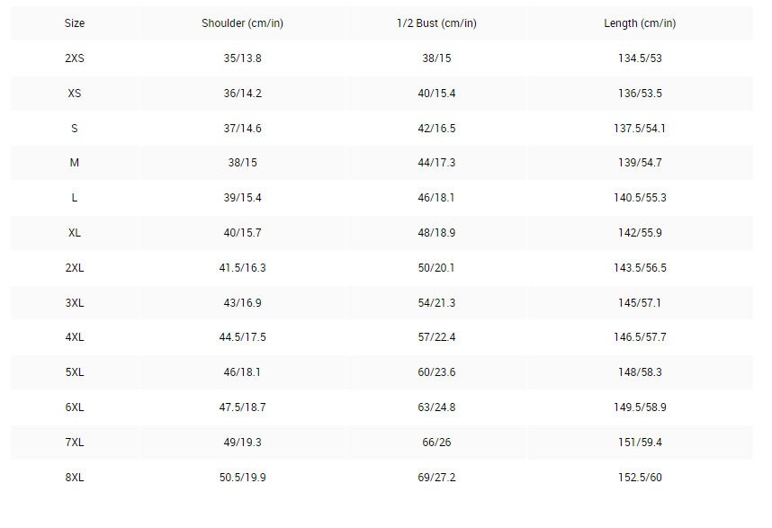Image resolution: width=772 pixels, height=528 pixels.
Task: Click the S size label
Action: tap(75, 129)
